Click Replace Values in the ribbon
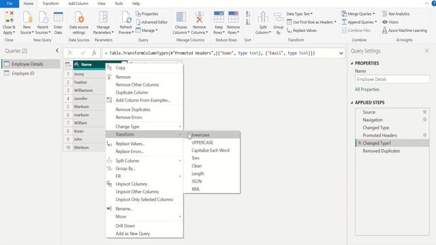This screenshot has height=245, width=436. tap(302, 30)
